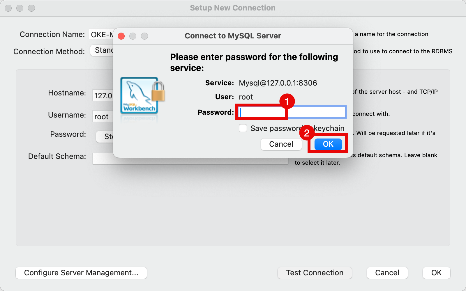
Task: Confirm Setup New Connection with OK
Action: tap(436, 273)
